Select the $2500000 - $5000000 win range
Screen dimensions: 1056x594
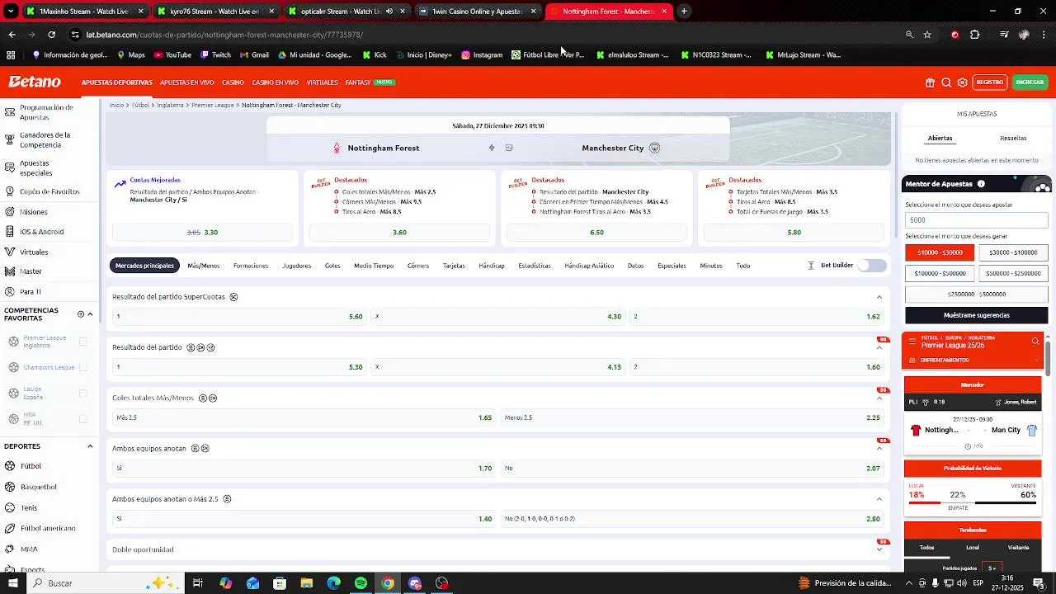[977, 294]
